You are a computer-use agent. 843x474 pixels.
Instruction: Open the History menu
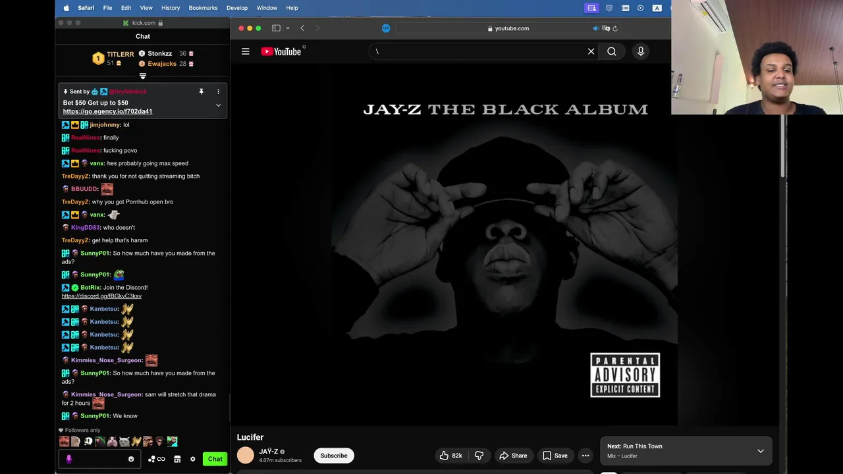pyautogui.click(x=171, y=8)
